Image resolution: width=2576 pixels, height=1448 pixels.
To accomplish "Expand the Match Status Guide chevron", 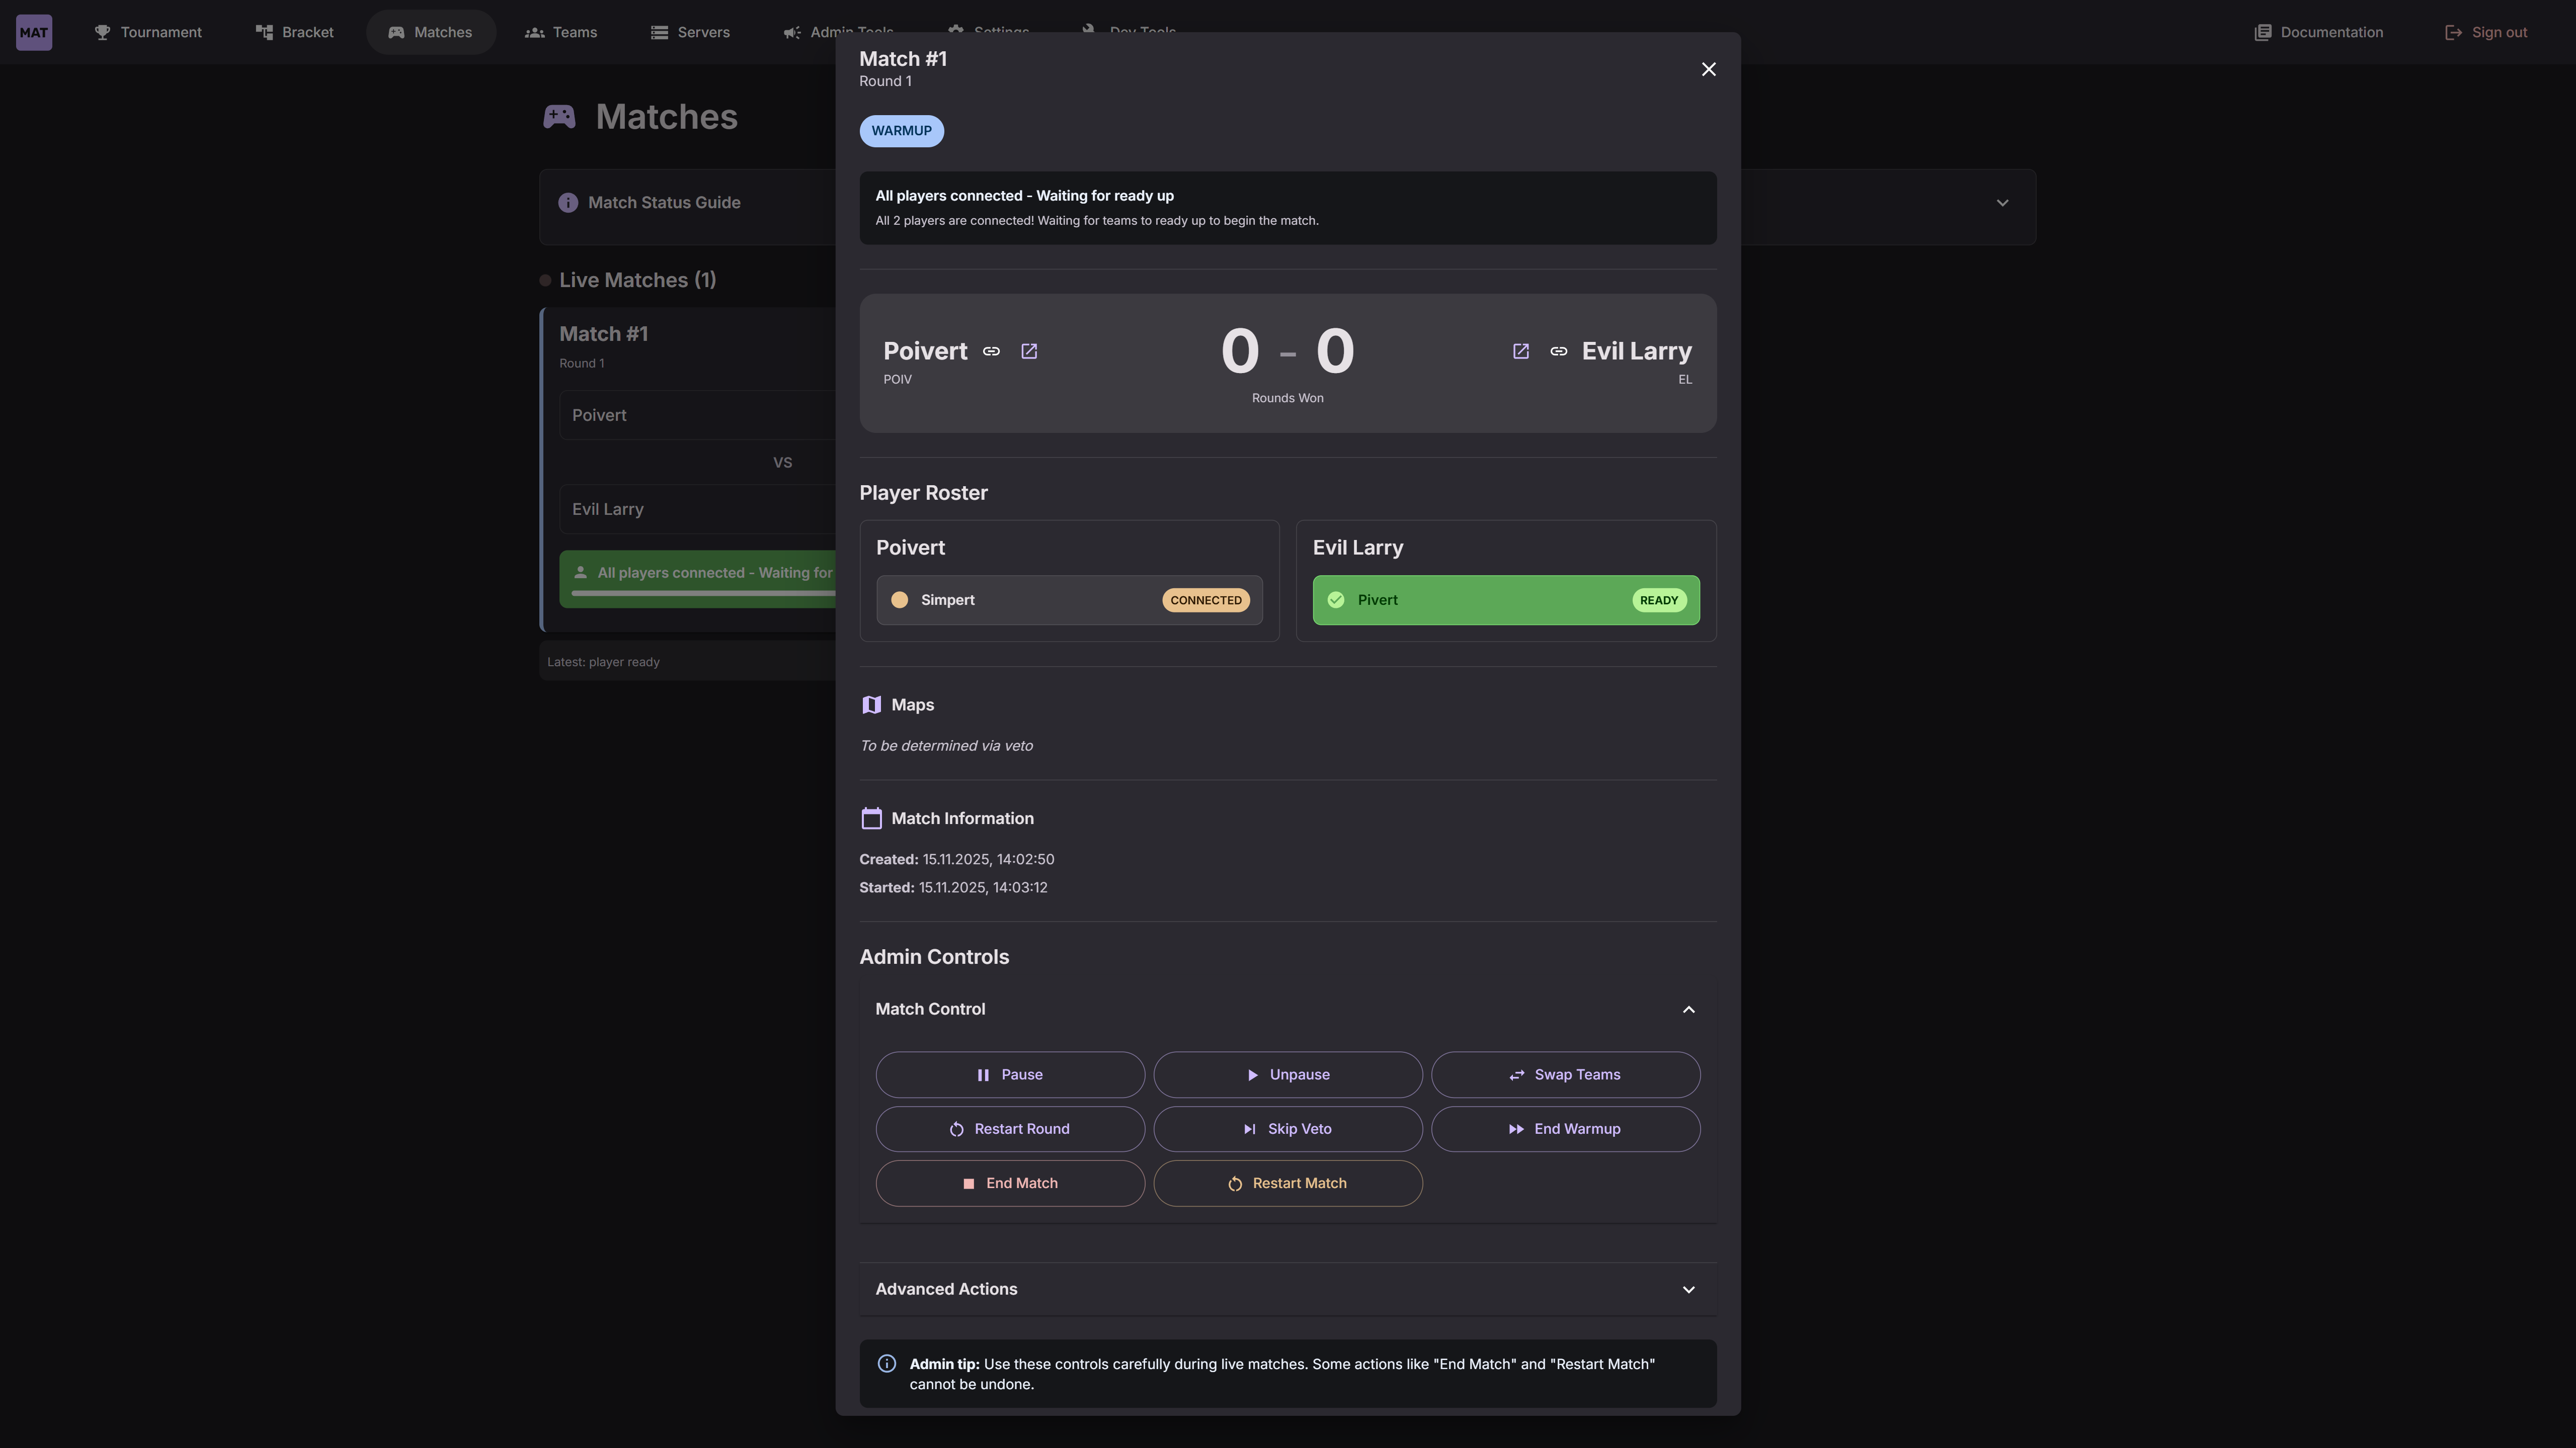I will [x=2002, y=203].
